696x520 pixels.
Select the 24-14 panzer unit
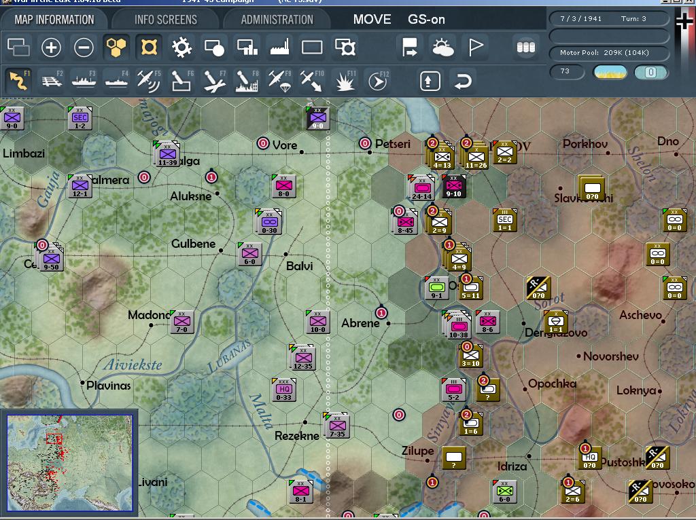[422, 188]
